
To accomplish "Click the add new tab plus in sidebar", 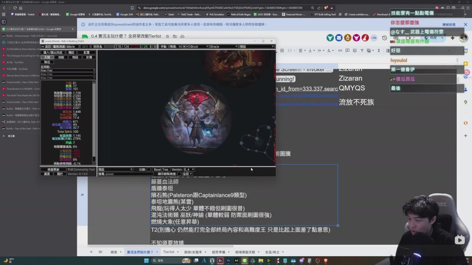I will [4, 136].
